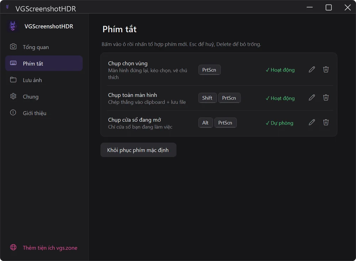Click pencil icon for Chụp toàn màn hình
This screenshot has height=261, width=356.
click(x=312, y=97)
